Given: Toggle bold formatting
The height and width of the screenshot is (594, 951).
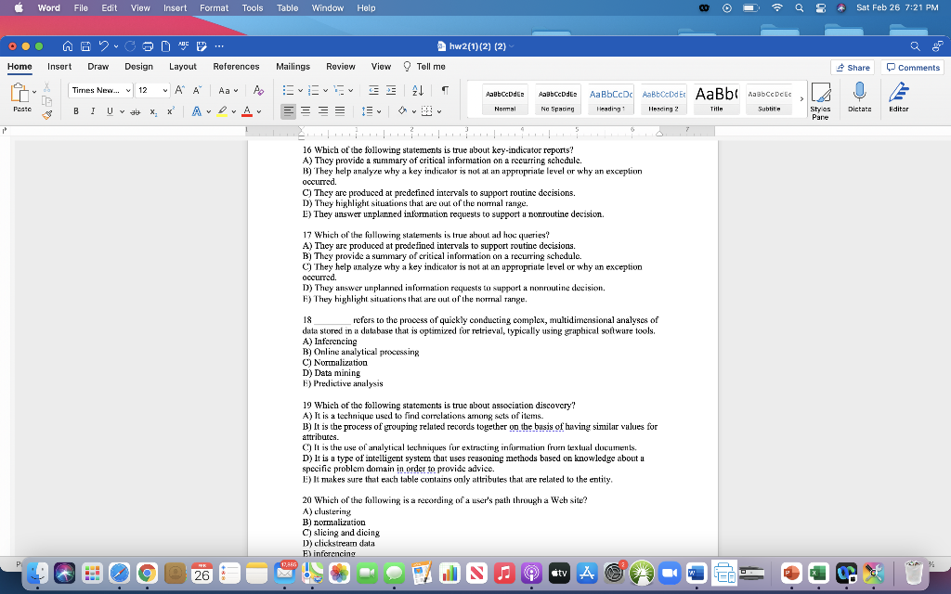Looking at the screenshot, I should [76, 112].
